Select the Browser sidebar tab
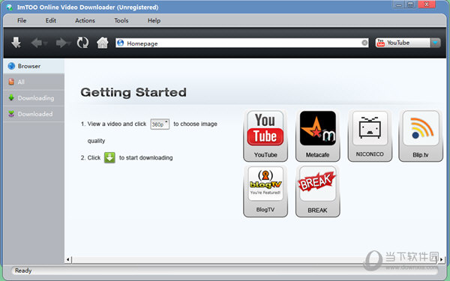 click(x=34, y=66)
